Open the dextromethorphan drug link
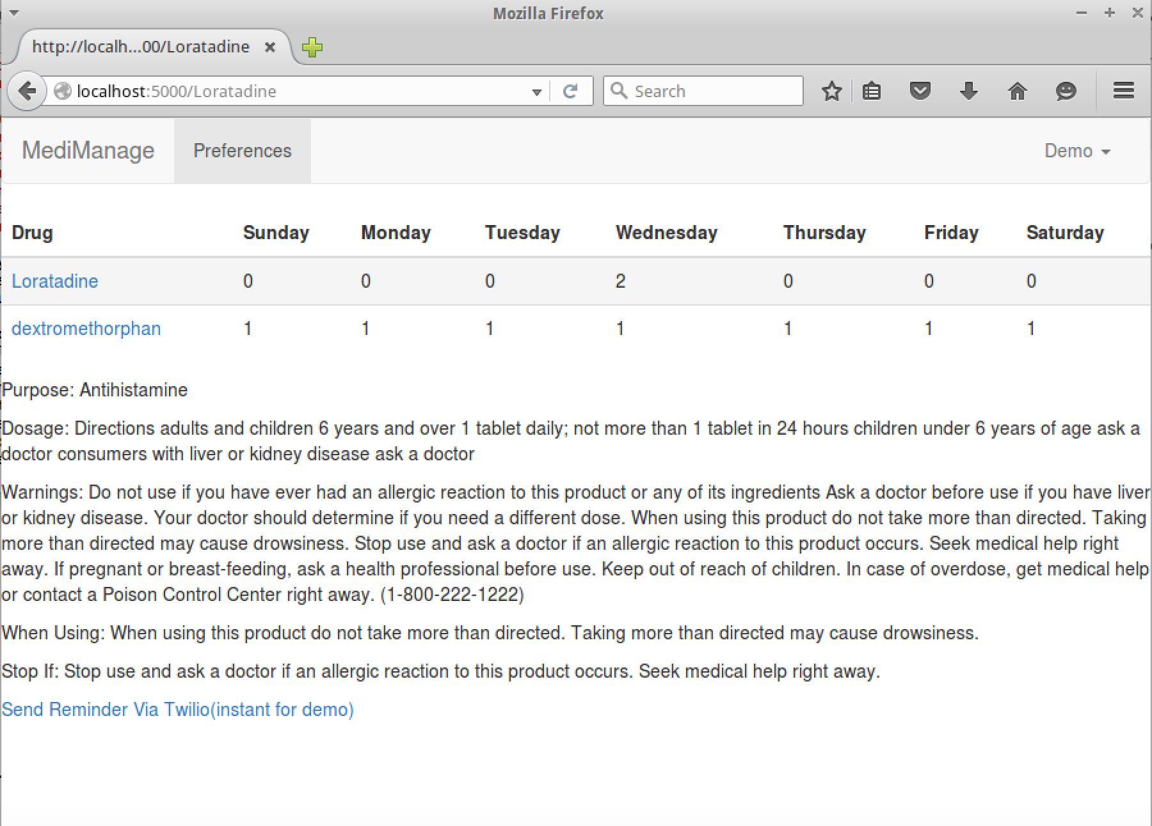Screen dimensions: 1152x826 point(86,329)
